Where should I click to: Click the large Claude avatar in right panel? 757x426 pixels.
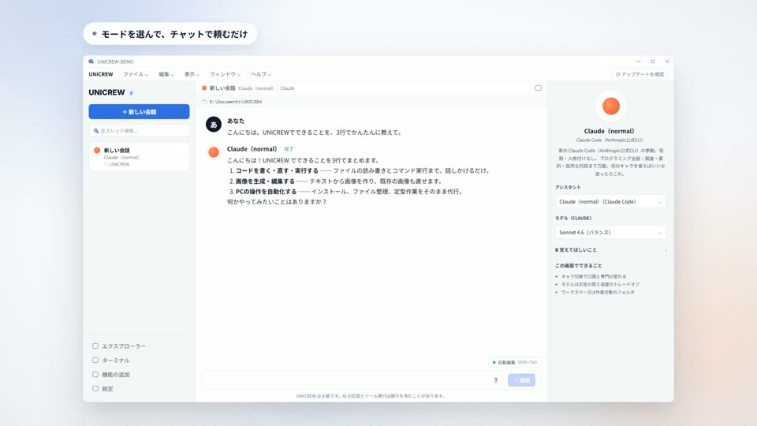point(610,106)
